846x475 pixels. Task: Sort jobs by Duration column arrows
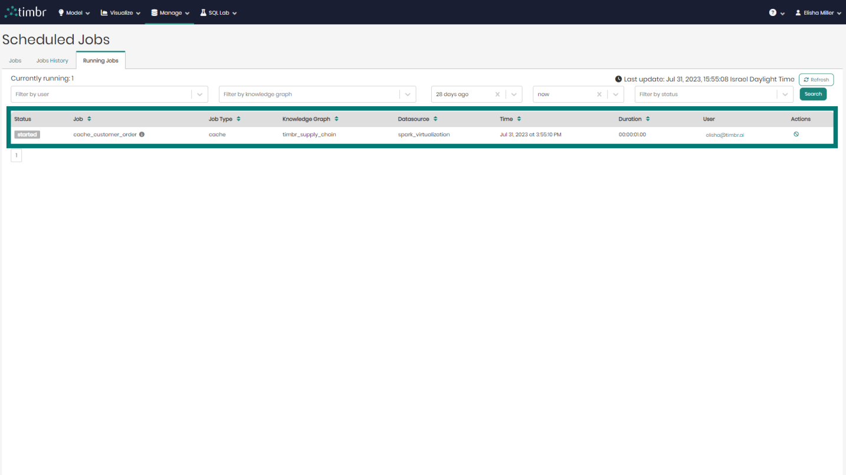(647, 118)
